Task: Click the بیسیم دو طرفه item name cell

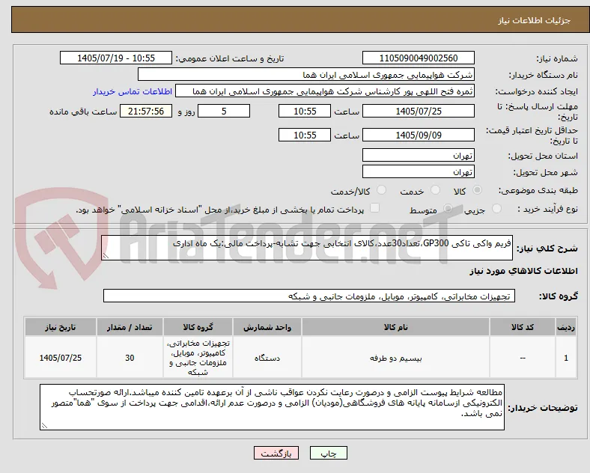Action: click(x=395, y=358)
